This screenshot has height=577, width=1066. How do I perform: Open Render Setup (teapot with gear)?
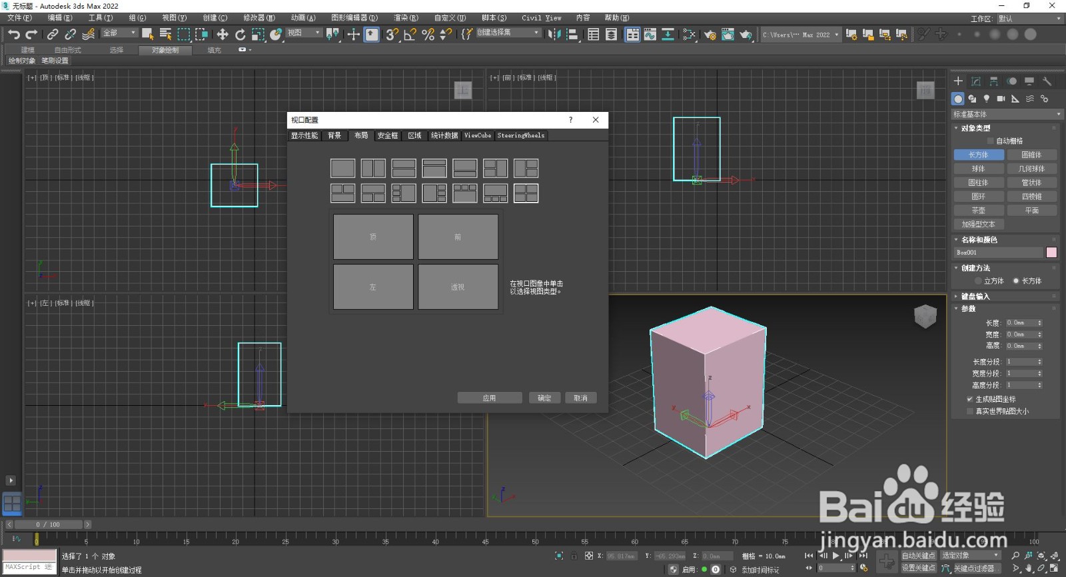(710, 34)
